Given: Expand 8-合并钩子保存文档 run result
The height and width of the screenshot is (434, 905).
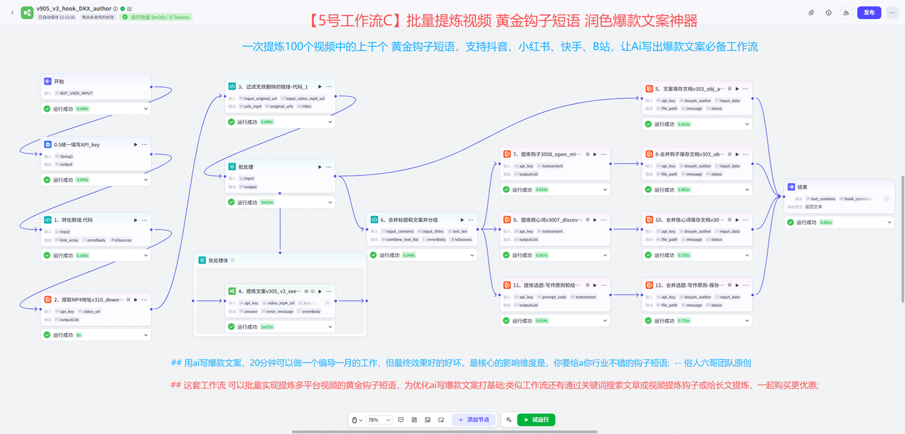Looking at the screenshot, I should (747, 189).
